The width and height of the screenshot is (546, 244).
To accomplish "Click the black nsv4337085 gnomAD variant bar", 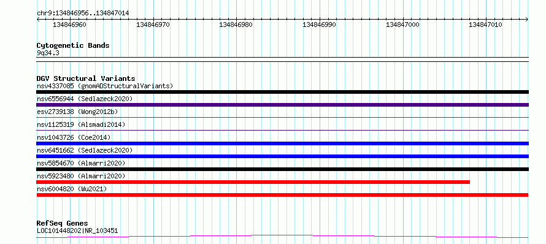I will click(x=282, y=92).
